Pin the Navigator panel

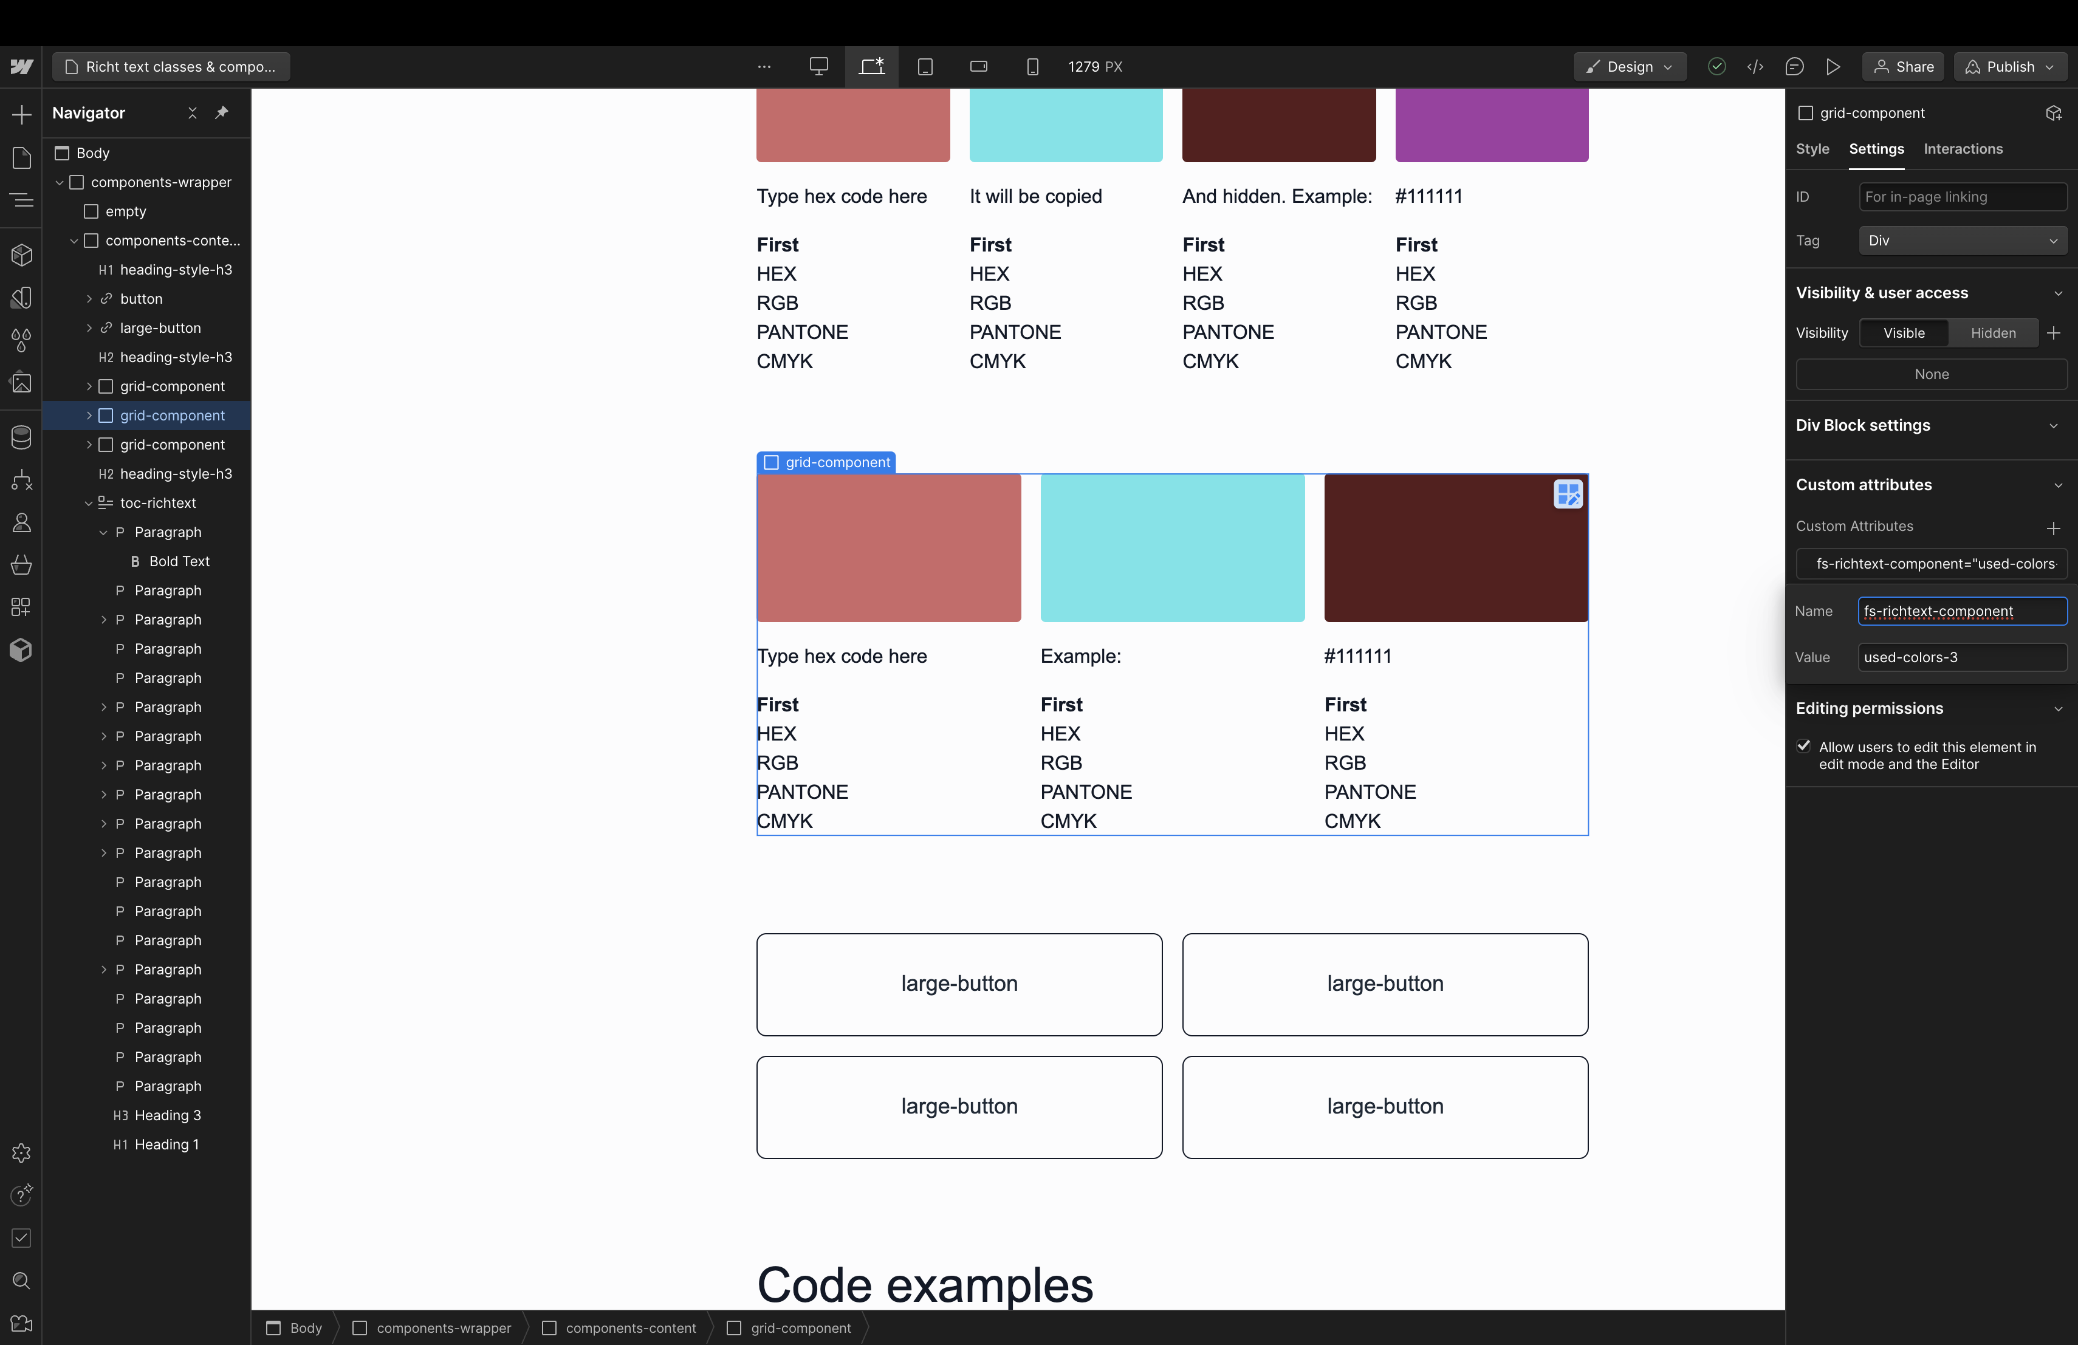222,112
